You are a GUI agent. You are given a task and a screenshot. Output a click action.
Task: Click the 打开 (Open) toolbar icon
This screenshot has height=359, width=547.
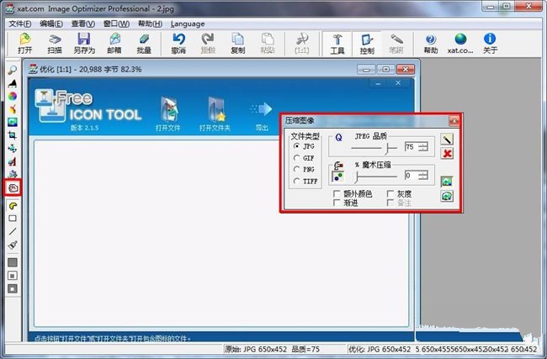coord(24,43)
